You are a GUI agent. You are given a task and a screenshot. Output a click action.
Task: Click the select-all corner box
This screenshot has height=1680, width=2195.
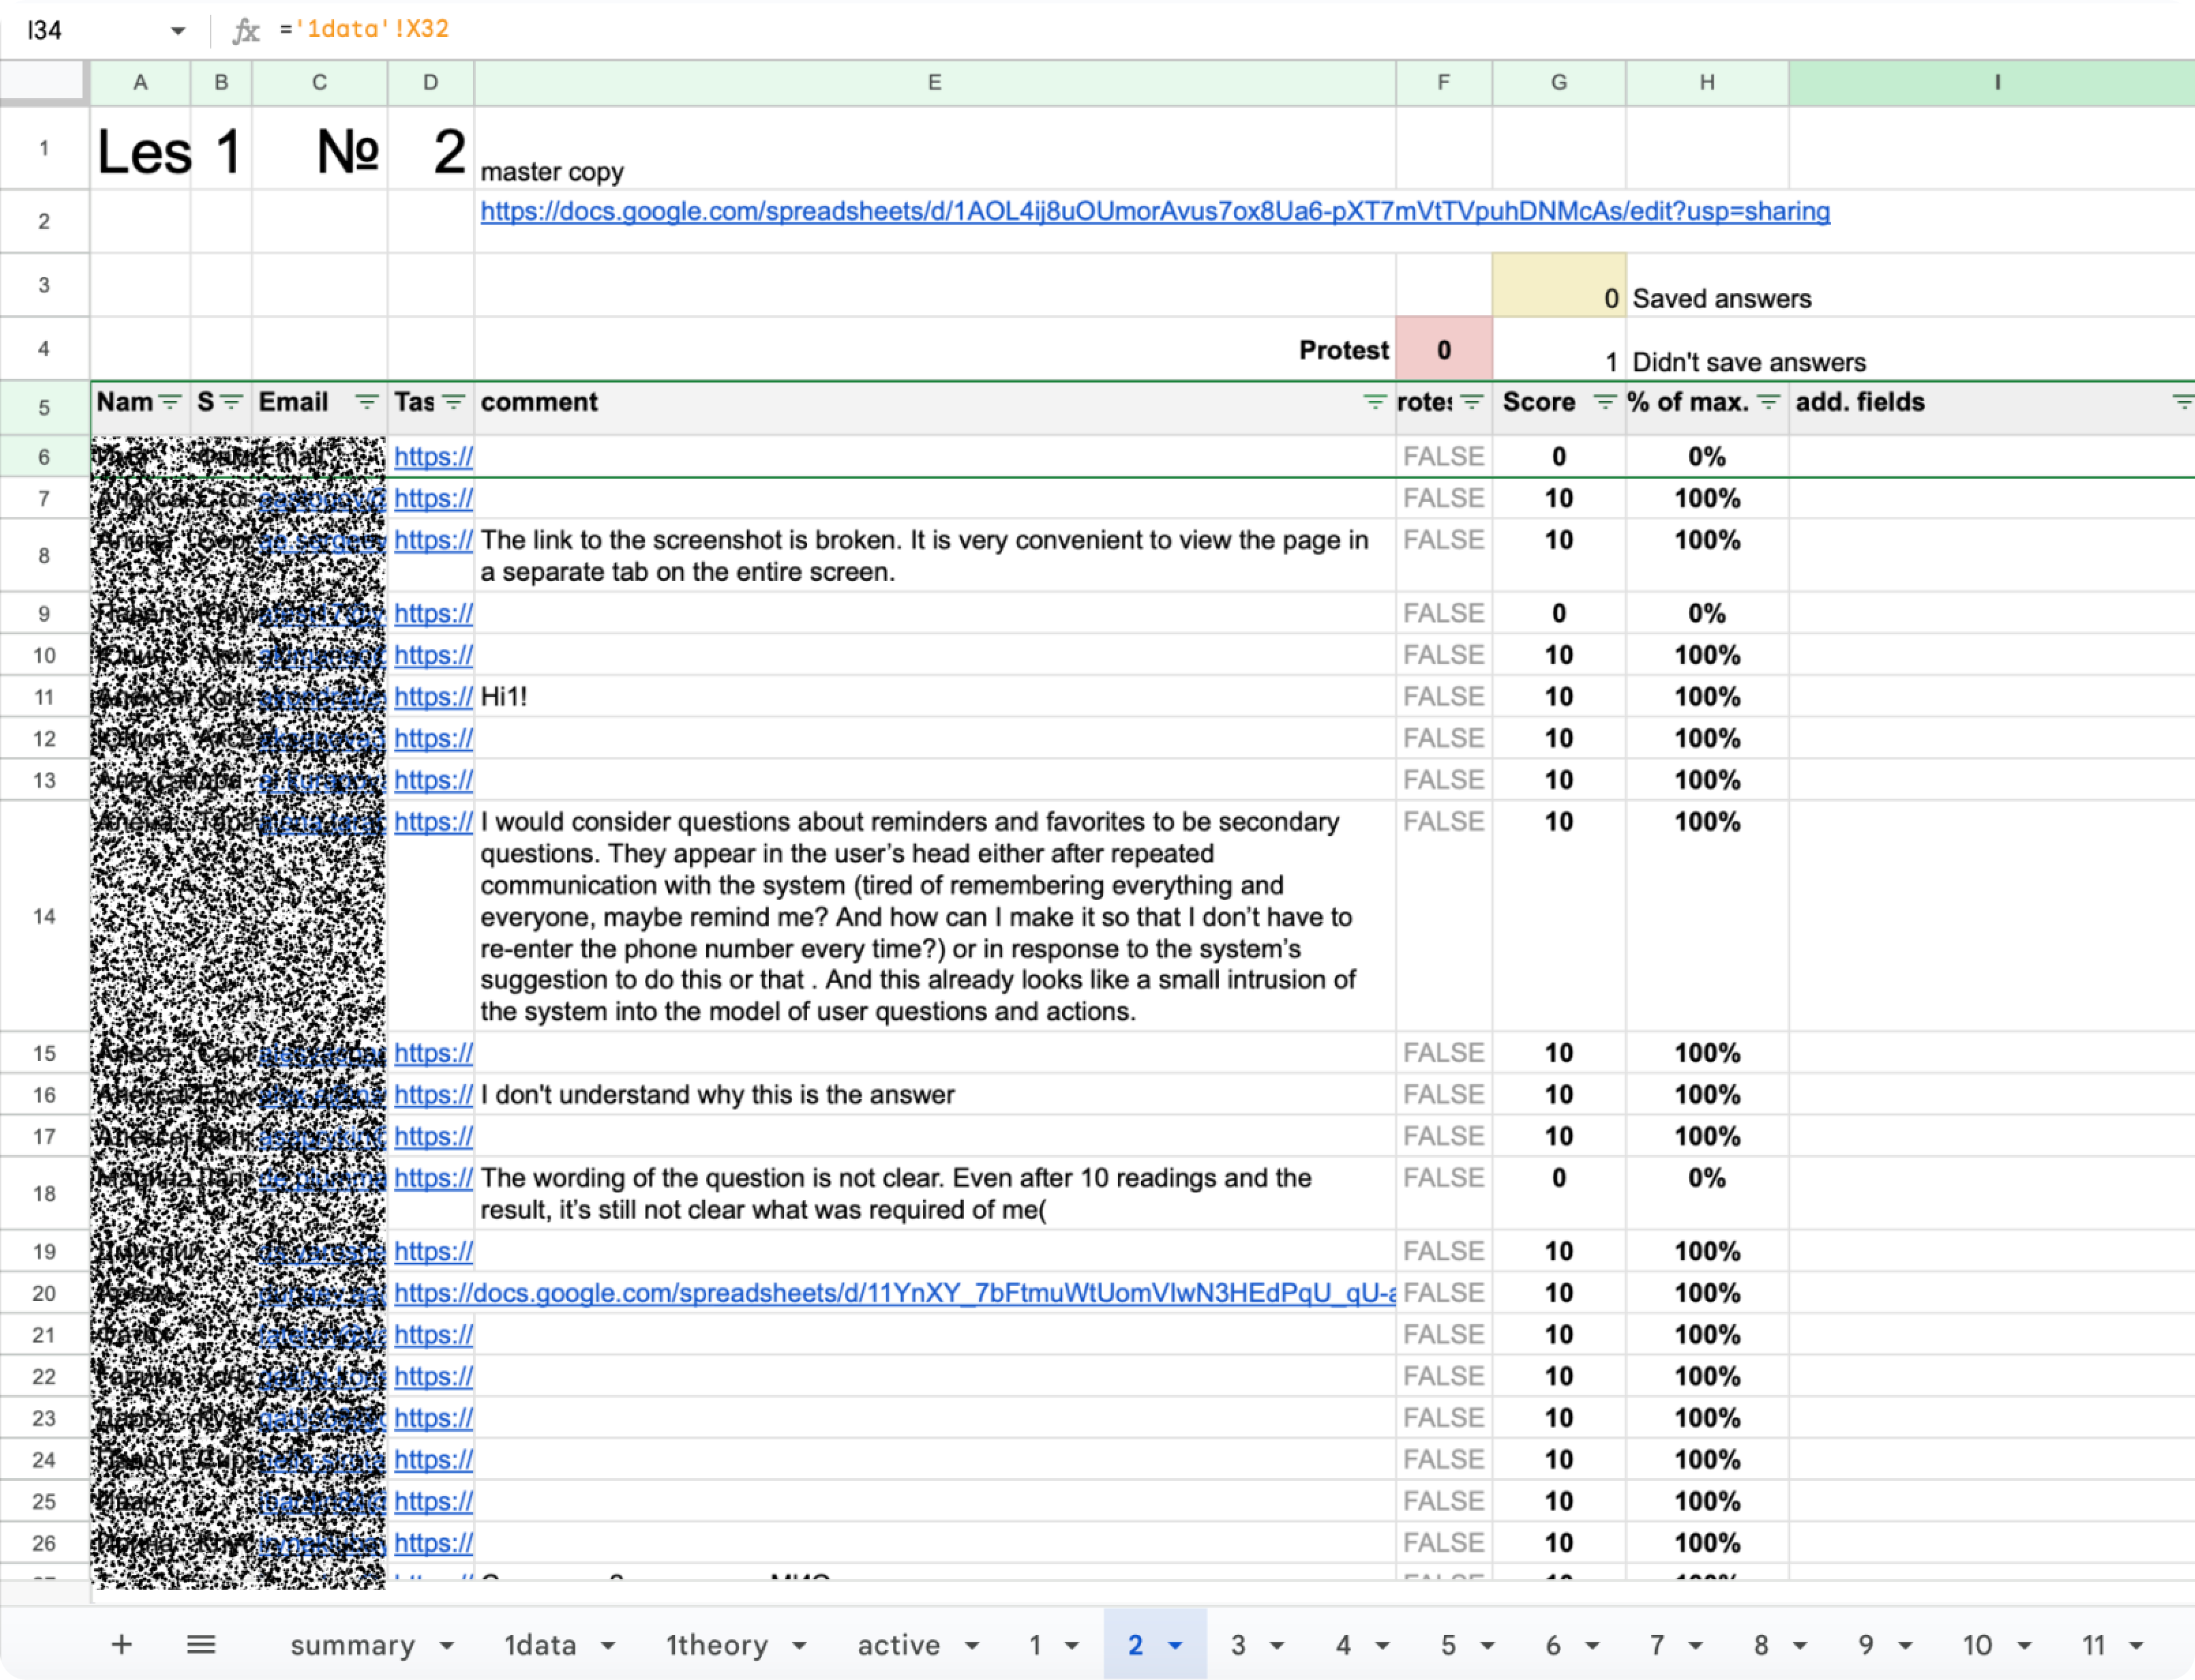tap(42, 81)
